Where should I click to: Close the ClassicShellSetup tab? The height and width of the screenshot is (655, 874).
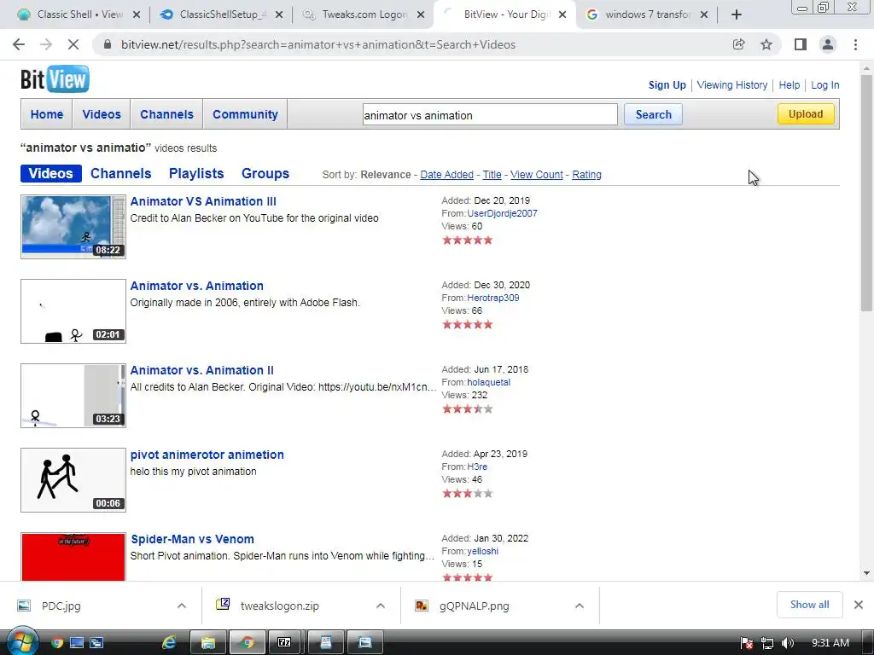tap(279, 14)
